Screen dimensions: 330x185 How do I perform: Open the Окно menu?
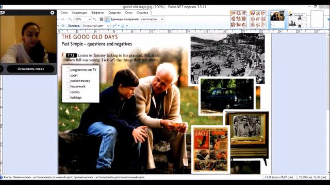128,13
